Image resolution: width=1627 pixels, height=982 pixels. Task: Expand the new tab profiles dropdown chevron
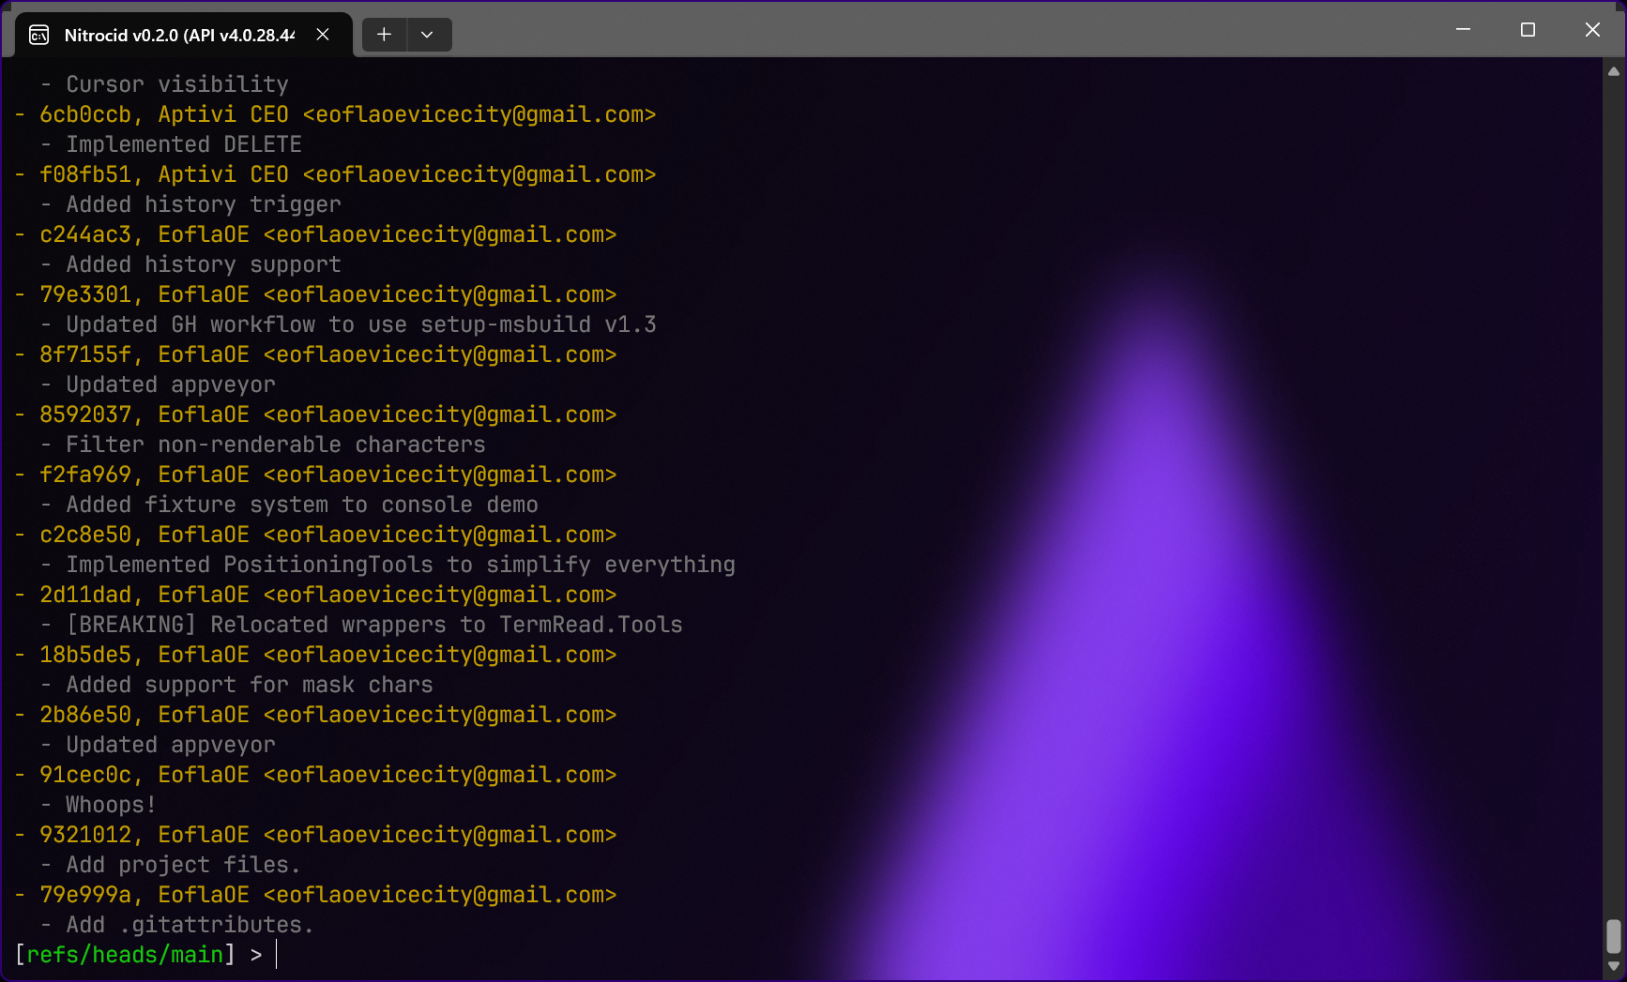pyautogui.click(x=427, y=35)
